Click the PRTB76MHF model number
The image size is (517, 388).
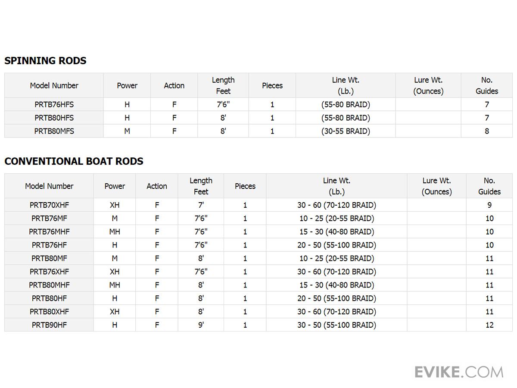click(49, 232)
